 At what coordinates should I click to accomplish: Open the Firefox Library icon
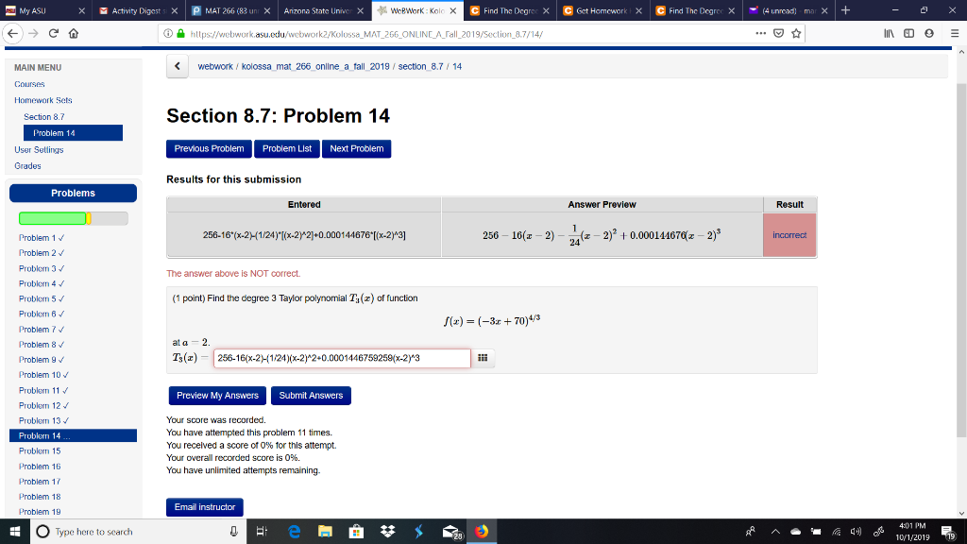(x=890, y=33)
